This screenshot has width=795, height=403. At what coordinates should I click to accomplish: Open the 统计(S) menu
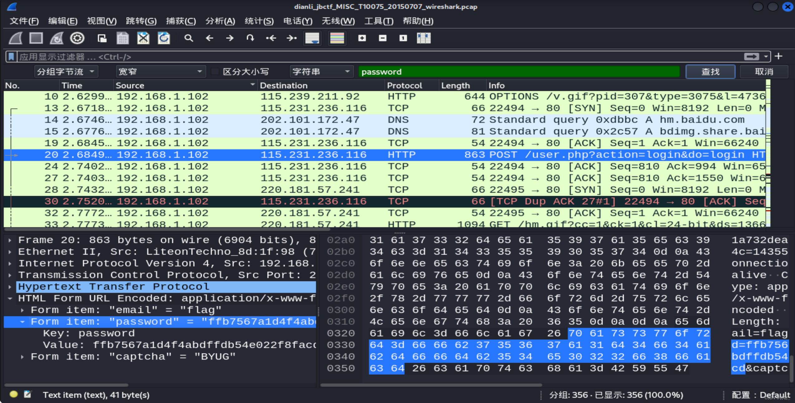coord(259,21)
